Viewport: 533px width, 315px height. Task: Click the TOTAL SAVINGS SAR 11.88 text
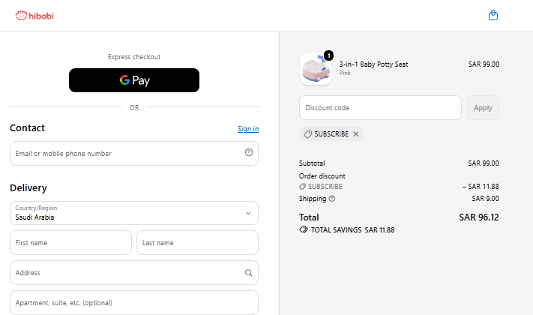(352, 230)
